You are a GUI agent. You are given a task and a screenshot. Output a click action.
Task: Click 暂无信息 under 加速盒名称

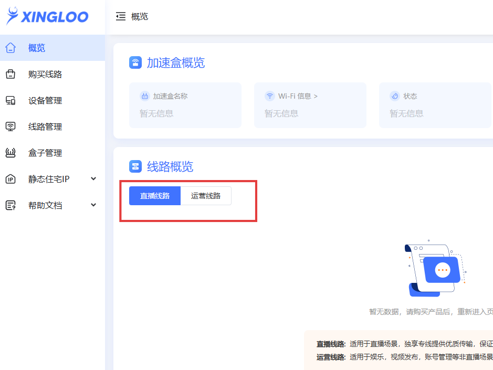coord(156,113)
